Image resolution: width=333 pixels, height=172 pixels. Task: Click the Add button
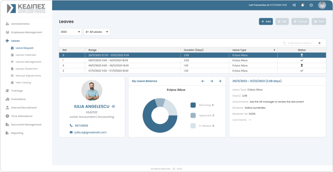pos(266,21)
